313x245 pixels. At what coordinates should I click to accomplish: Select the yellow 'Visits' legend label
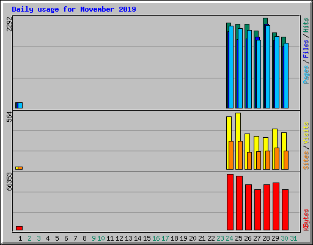306,133
